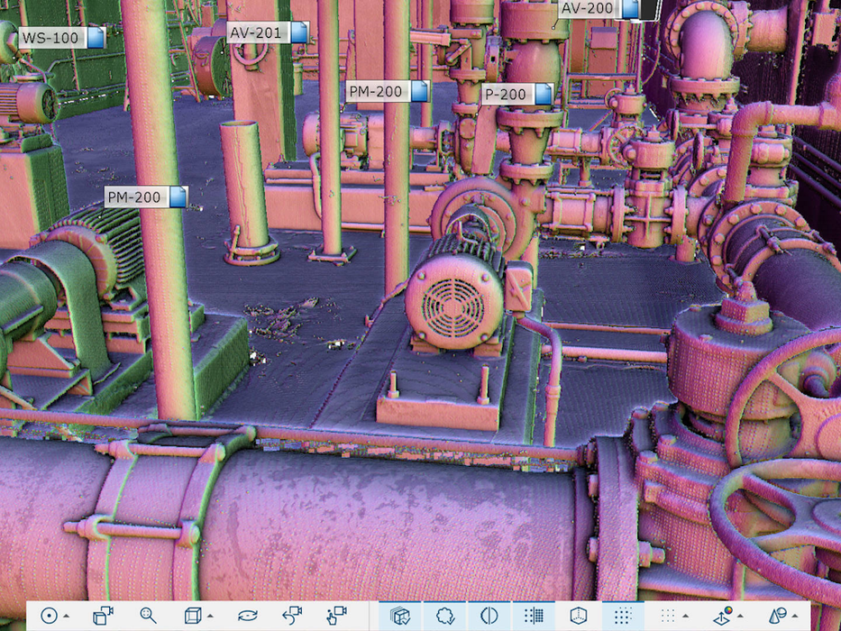Go back to previous camera view

tap(291, 616)
